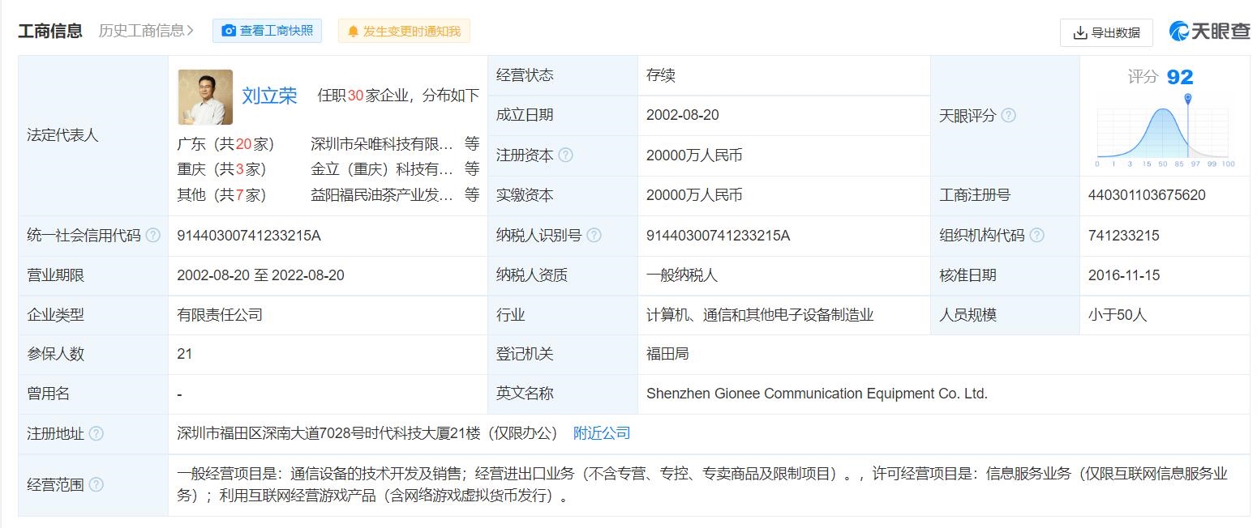Click the 核准日期 label
1257x528 pixels.
967,275
